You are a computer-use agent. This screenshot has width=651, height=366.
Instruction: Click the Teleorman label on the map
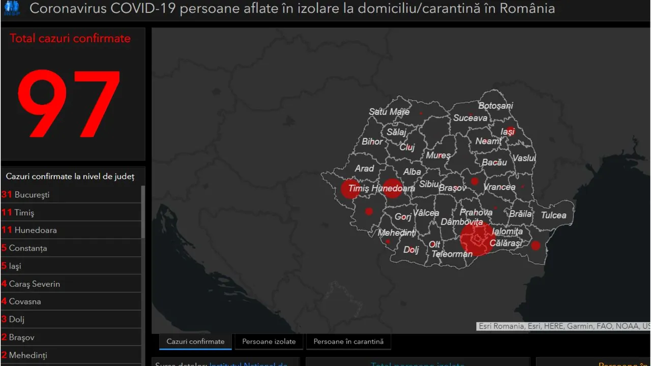click(x=452, y=254)
